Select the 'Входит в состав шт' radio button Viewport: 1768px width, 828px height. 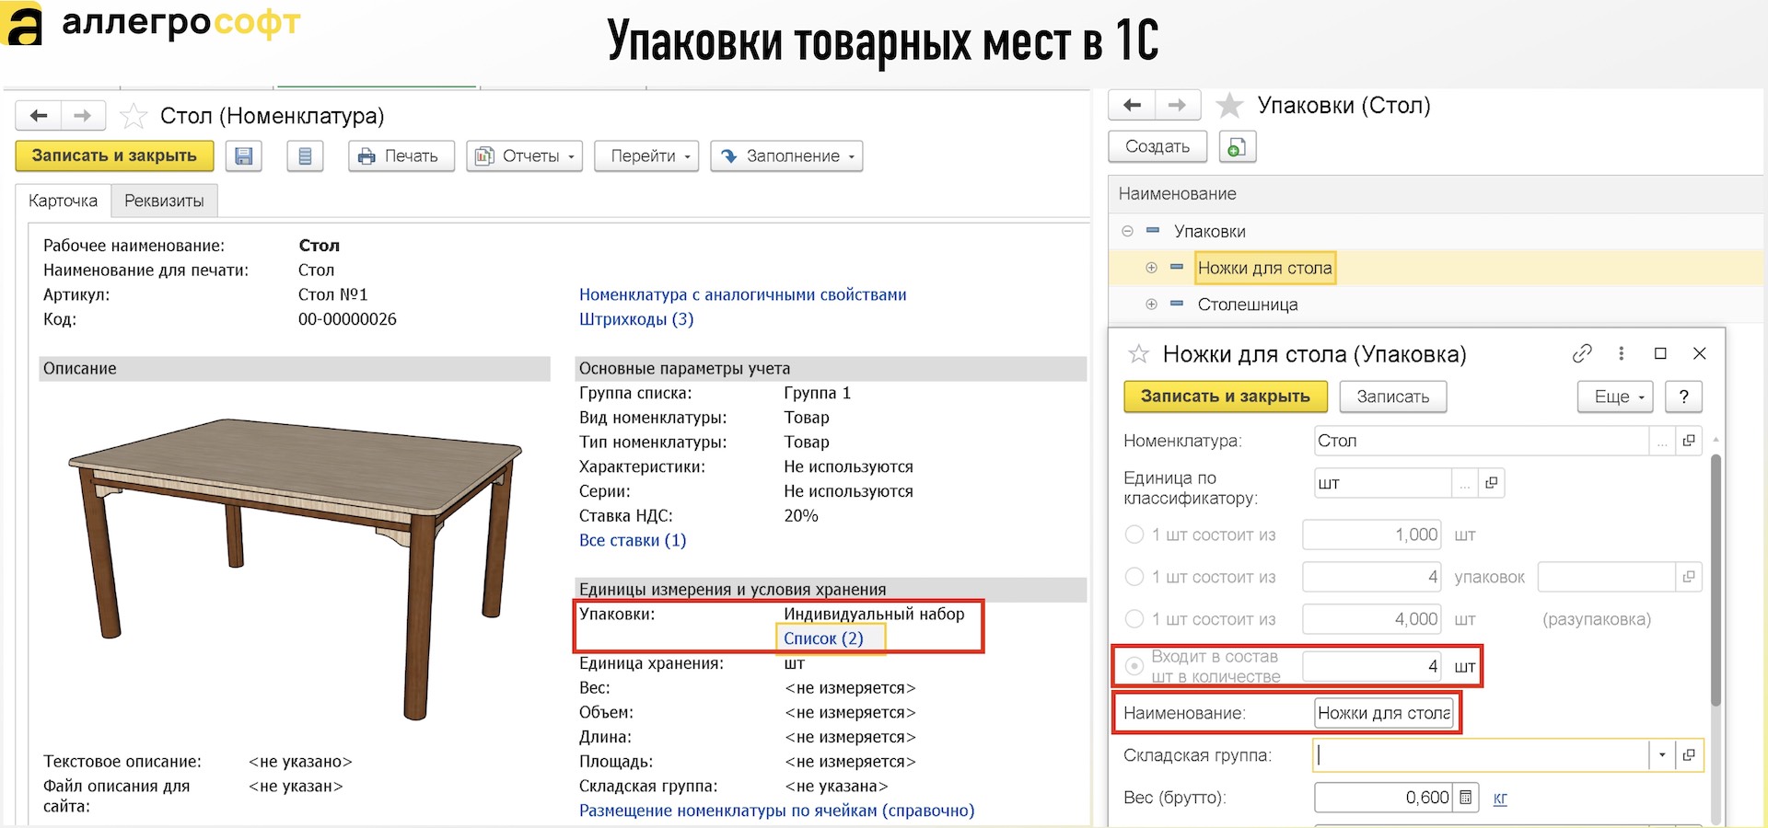click(1134, 666)
